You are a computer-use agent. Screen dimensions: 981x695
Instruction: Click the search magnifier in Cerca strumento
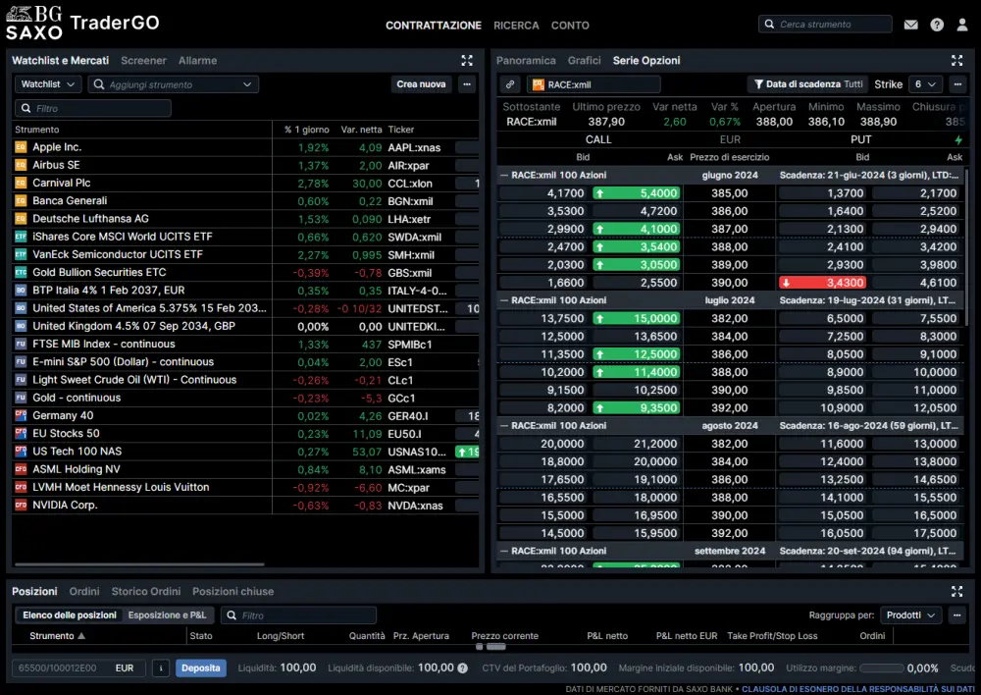pos(769,25)
